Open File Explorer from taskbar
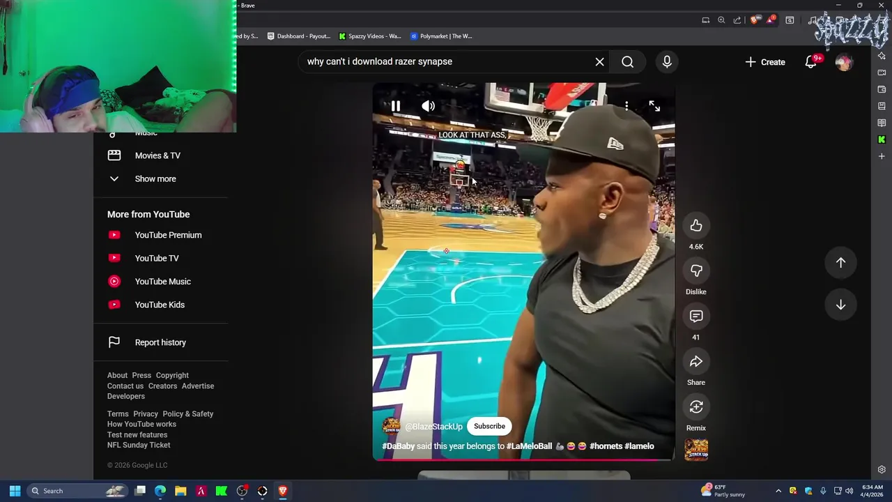This screenshot has height=502, width=892. (180, 491)
